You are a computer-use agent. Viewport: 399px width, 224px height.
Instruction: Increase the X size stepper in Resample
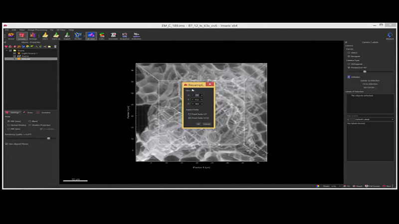point(201,95)
